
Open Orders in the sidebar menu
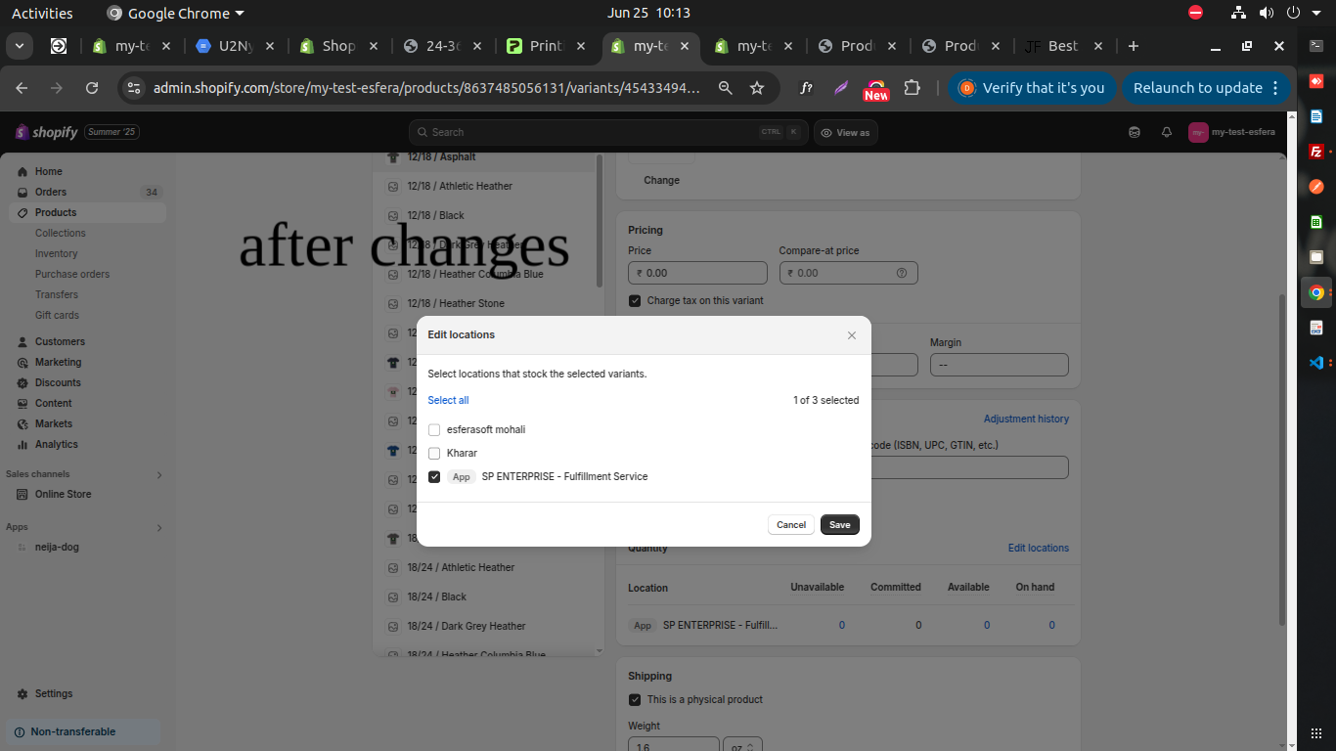(51, 193)
